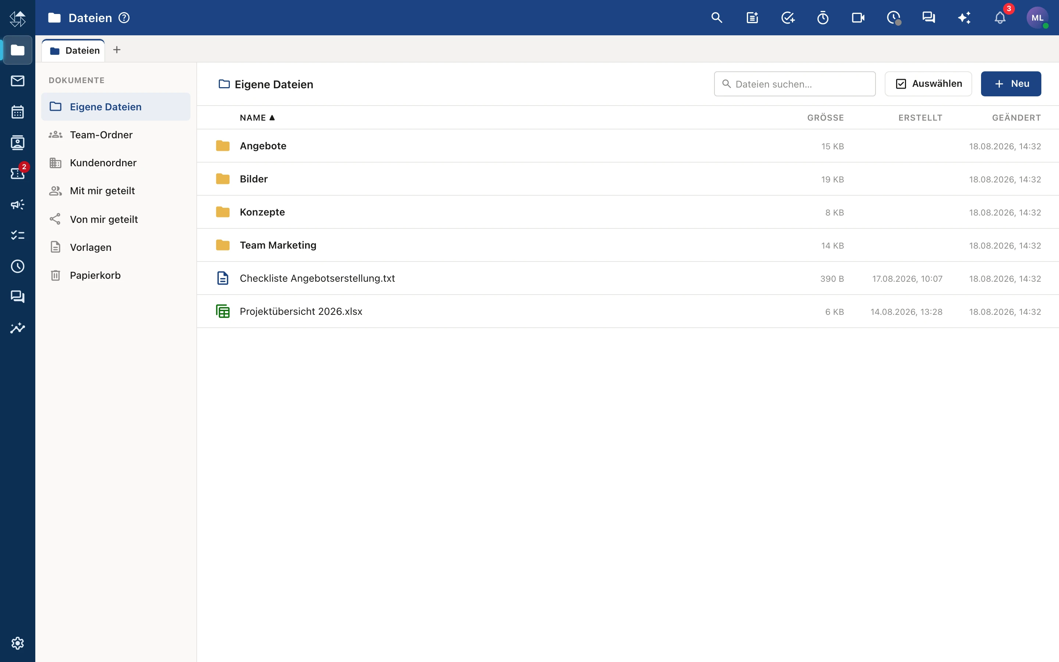
Task: Open the Calendar module in left rail
Action: [x=18, y=112]
